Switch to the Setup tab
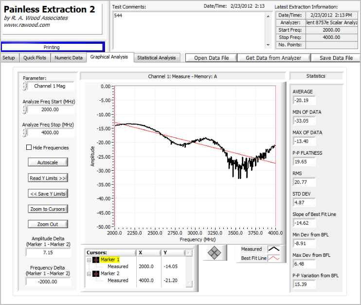The height and width of the screenshot is (305, 361). [x=9, y=58]
